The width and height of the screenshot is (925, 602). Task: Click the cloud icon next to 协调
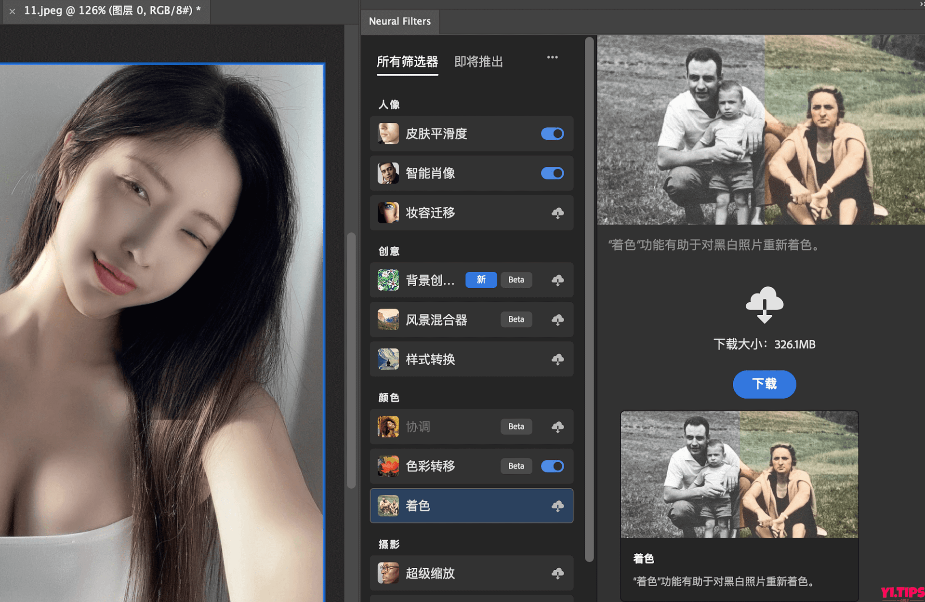point(558,427)
